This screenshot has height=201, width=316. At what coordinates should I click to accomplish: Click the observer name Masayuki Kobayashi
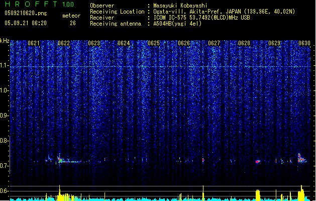click(180, 6)
